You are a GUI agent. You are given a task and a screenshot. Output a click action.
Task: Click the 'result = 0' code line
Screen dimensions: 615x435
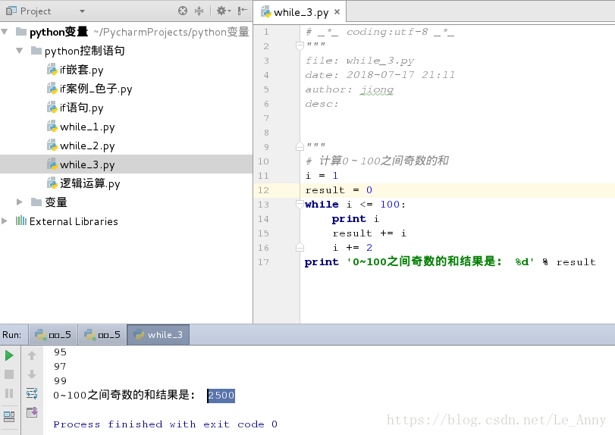point(338,190)
